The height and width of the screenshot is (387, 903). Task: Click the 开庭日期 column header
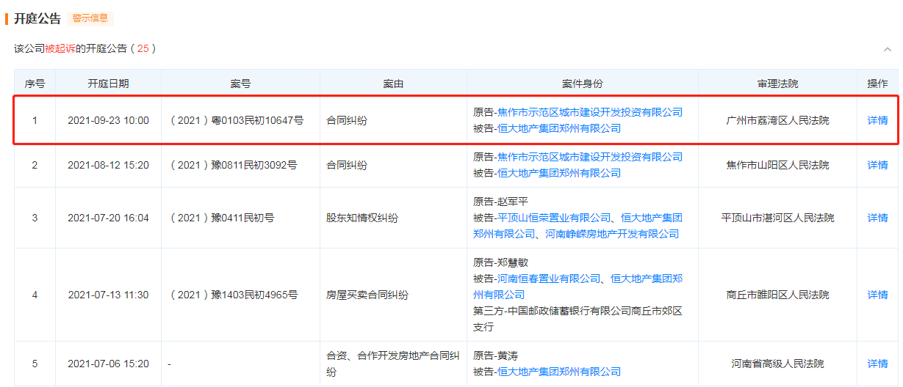pos(108,84)
